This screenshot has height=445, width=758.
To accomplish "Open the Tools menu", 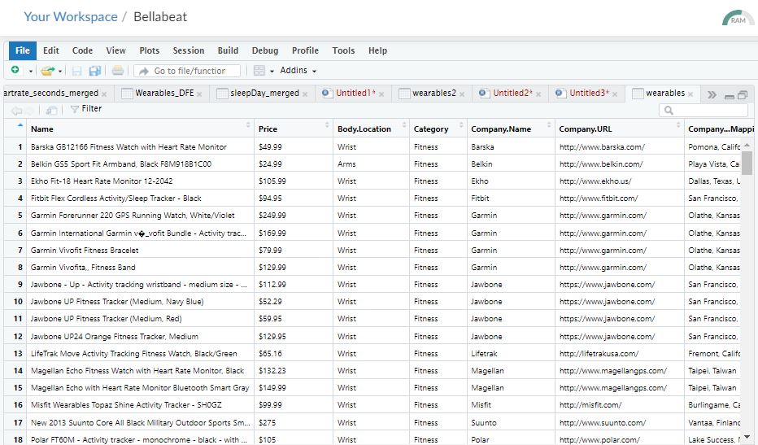I will tap(344, 50).
